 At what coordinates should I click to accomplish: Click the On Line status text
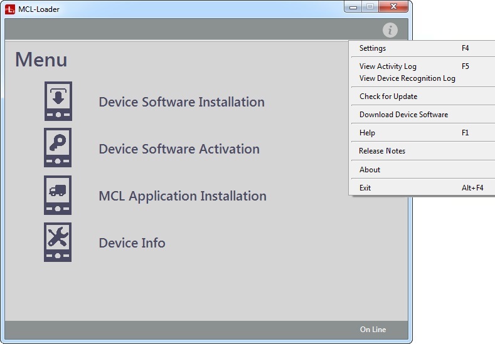pyautogui.click(x=373, y=330)
